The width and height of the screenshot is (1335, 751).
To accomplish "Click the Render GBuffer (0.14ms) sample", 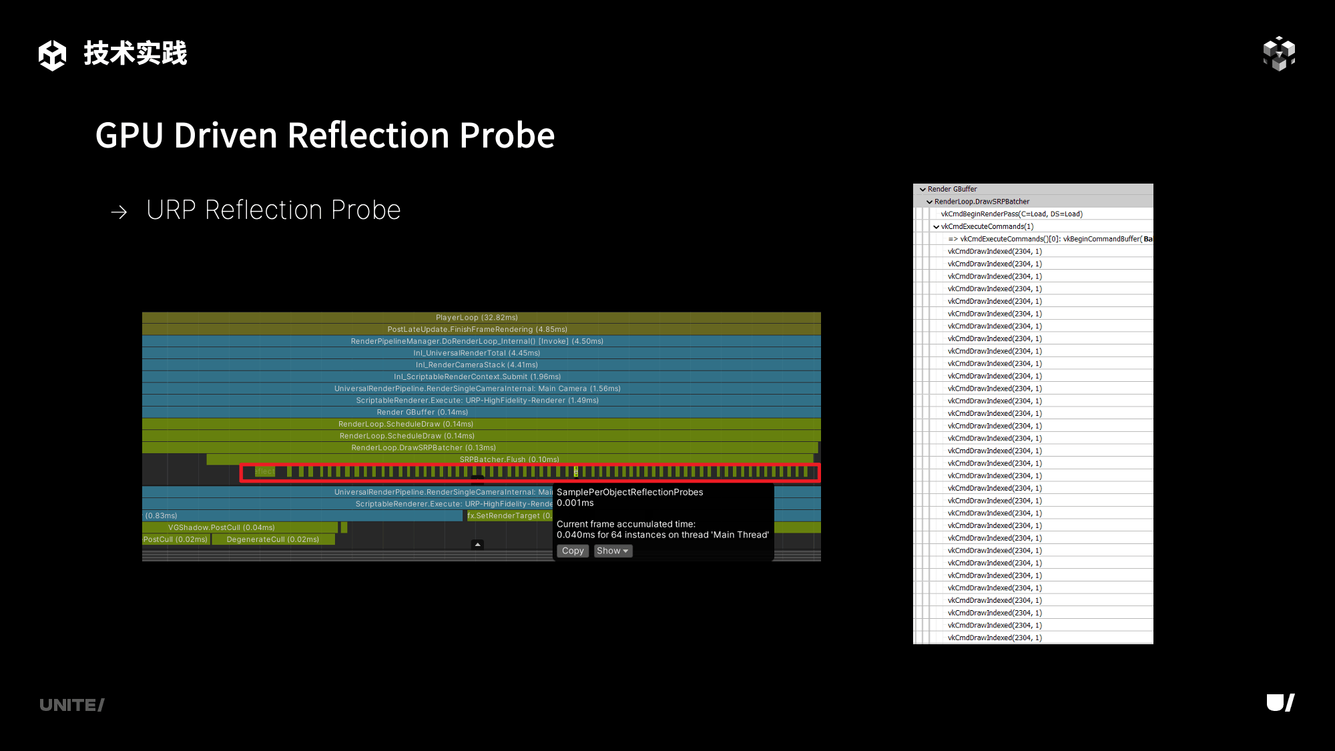I will click(x=422, y=413).
